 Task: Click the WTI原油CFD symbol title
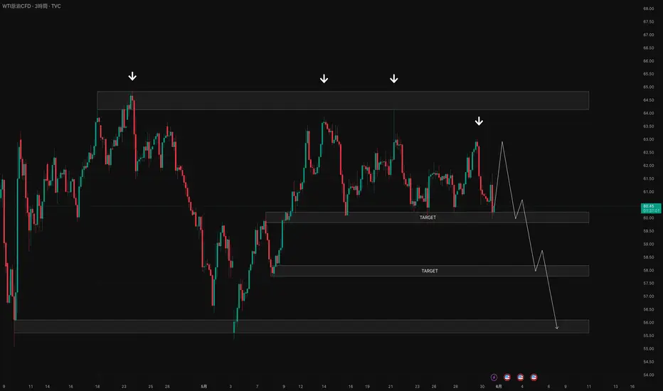(21, 7)
